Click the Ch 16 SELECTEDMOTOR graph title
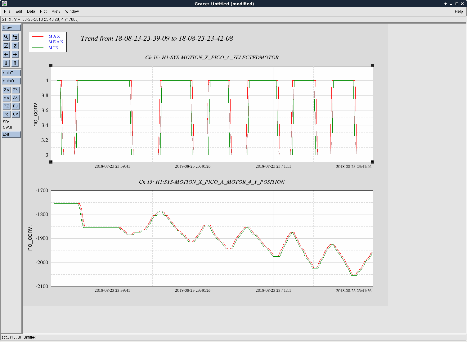 212,57
